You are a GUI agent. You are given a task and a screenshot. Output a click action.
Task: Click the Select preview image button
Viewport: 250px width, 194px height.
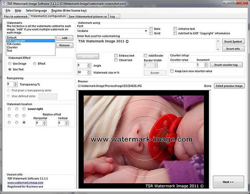coord(229,86)
